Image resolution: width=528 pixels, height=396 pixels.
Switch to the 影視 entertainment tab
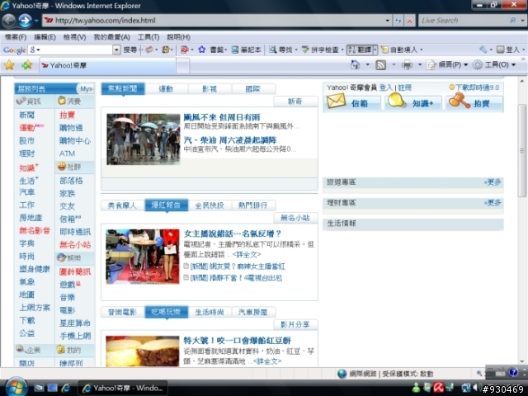tap(210, 89)
